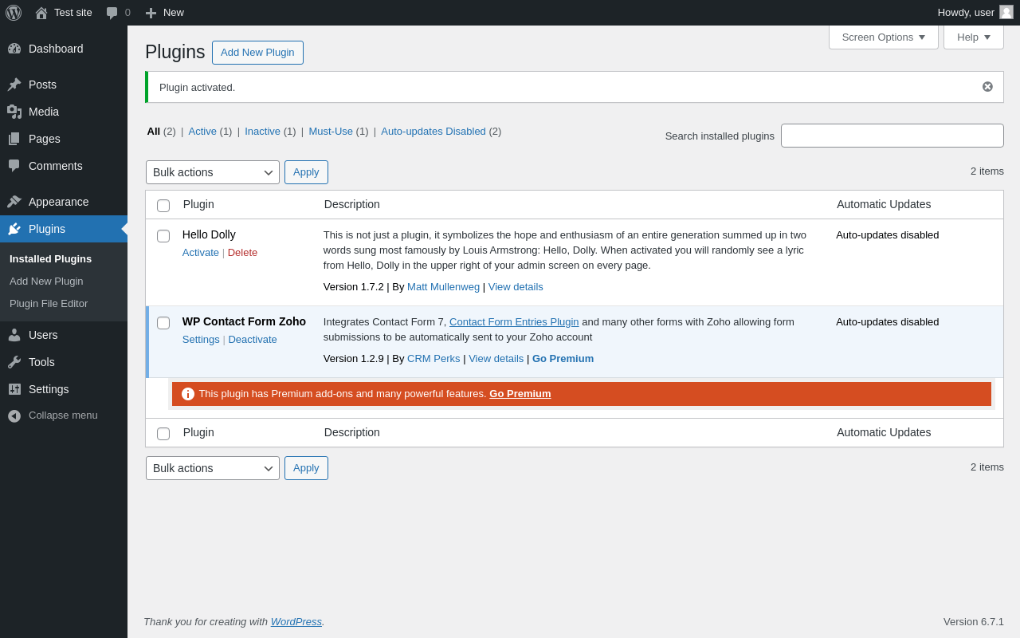The height and width of the screenshot is (638, 1020).
Task: Click the Appearance paintbrush icon
Action: coord(14,202)
